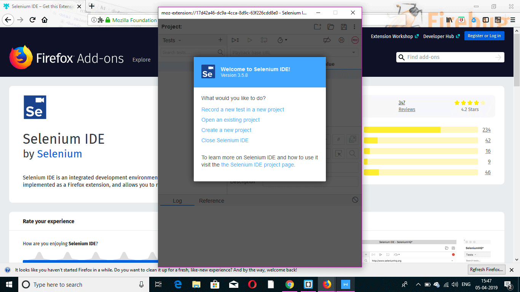Click the step over command icon

264,40
